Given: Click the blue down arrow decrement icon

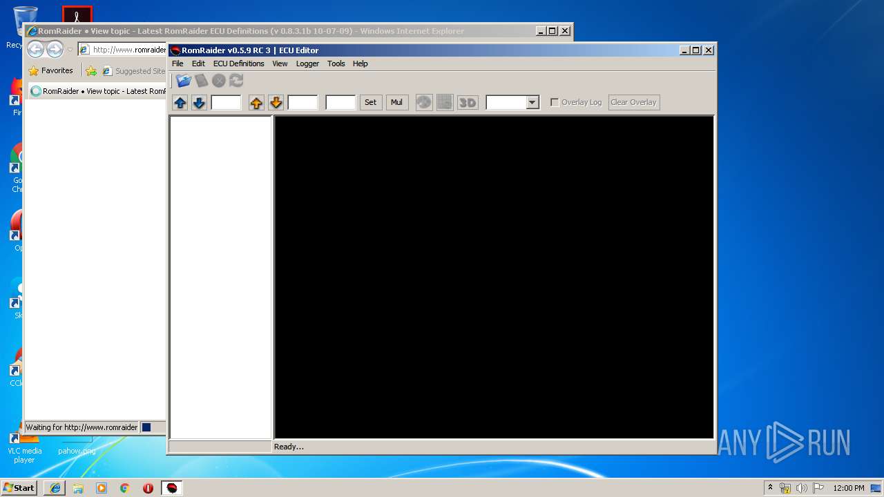Looking at the screenshot, I should pyautogui.click(x=199, y=102).
